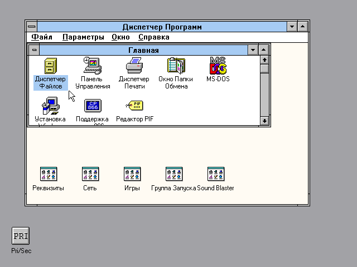Click the Главная scrollbar up arrow
The width and height of the screenshot is (357, 267).
point(264,60)
